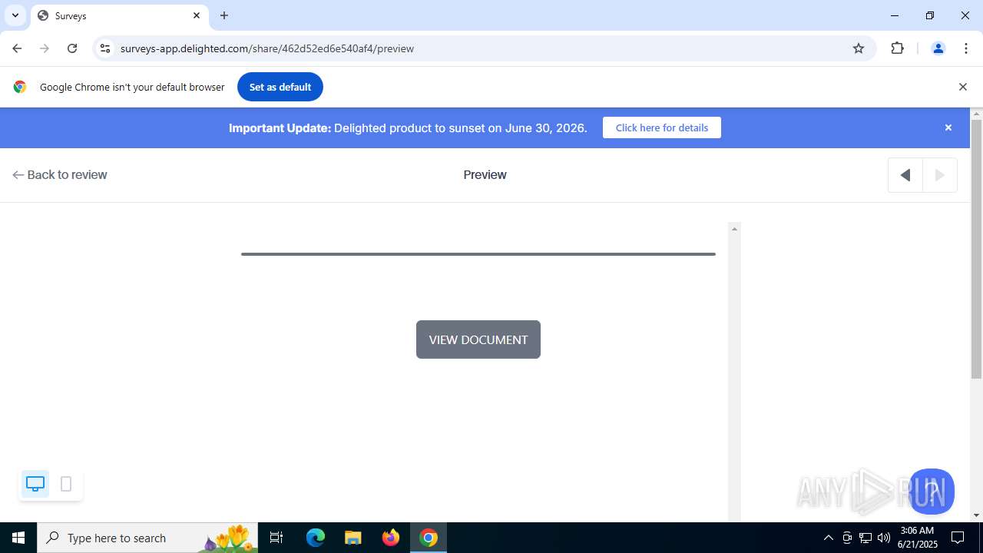Open Chrome three-dot menu
Image resolution: width=983 pixels, height=553 pixels.
click(x=966, y=48)
